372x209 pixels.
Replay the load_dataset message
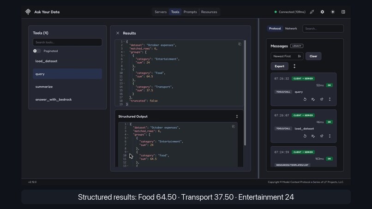tap(305, 136)
